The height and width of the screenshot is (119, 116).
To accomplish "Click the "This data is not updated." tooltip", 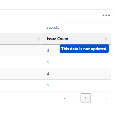I will click(x=84, y=49).
